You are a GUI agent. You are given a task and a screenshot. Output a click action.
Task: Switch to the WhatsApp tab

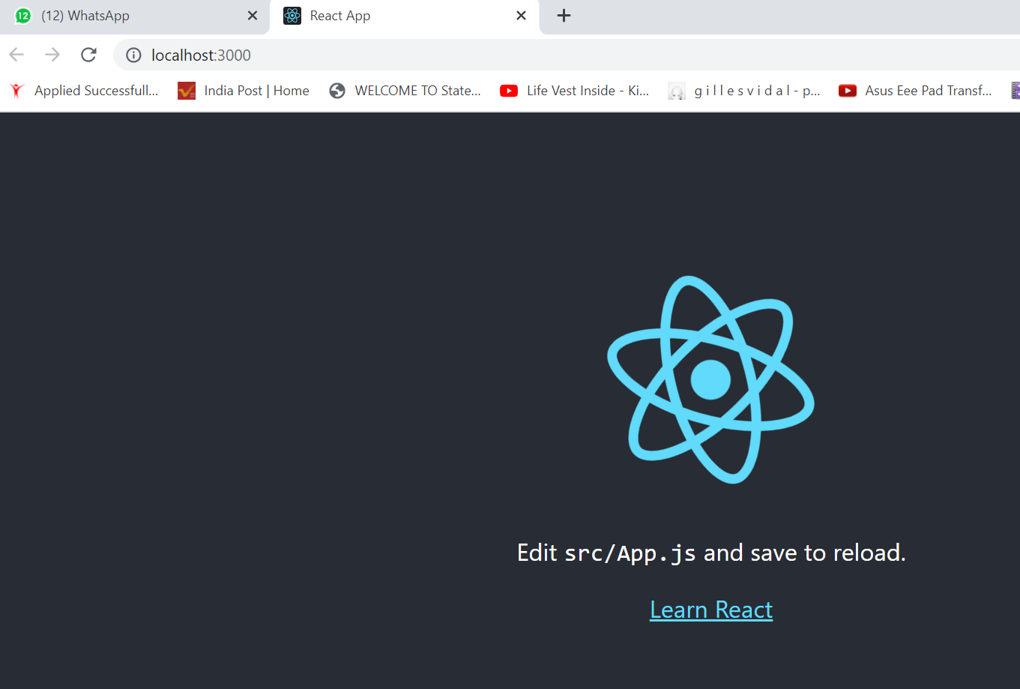tap(135, 16)
